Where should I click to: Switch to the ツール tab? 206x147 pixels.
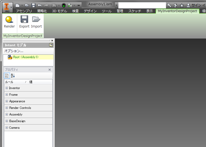pos(107,11)
